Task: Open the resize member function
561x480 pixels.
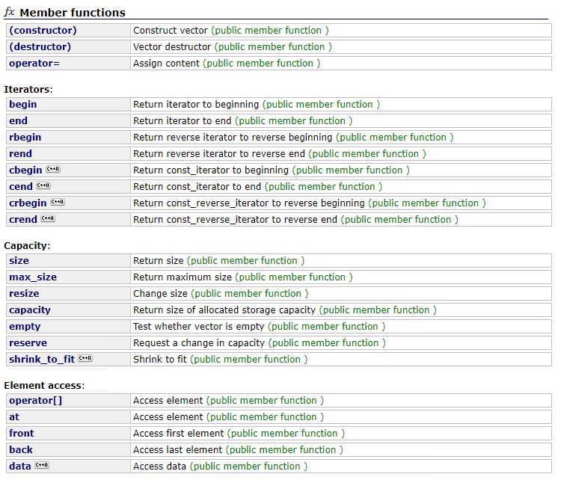Action: (x=24, y=294)
